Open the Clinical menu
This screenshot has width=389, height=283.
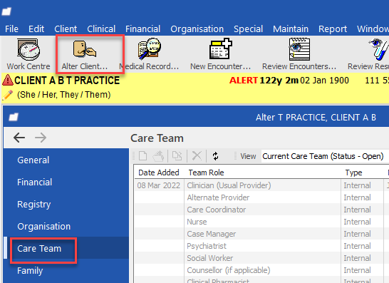coord(101,29)
